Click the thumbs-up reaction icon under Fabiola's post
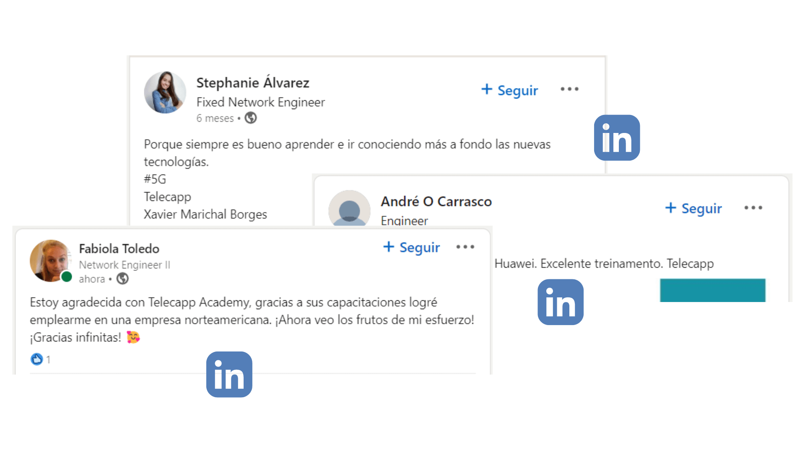Viewport: 805px width, 453px height. [36, 359]
